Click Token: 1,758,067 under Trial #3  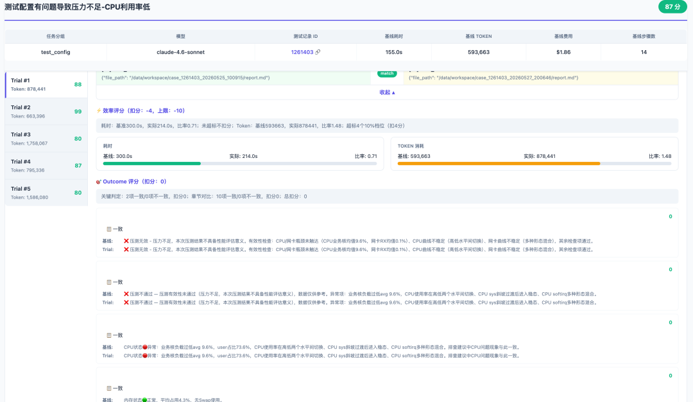[29, 143]
